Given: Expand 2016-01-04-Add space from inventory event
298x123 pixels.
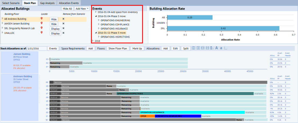Looking at the screenshot, I should 96,12.
